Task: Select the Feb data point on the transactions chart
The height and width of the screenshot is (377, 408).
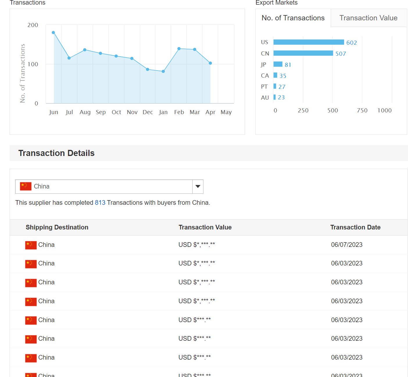Action: pyautogui.click(x=179, y=49)
